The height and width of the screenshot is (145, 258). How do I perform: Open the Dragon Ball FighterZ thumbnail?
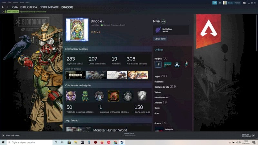tap(138, 75)
